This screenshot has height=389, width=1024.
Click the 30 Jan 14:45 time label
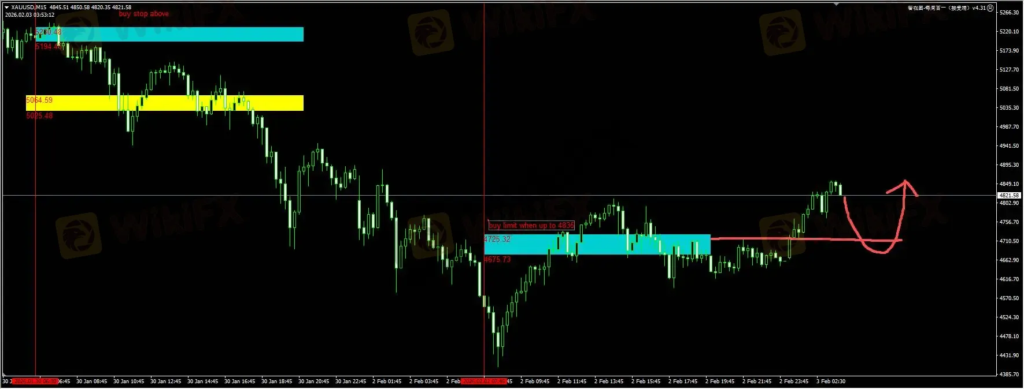202,381
